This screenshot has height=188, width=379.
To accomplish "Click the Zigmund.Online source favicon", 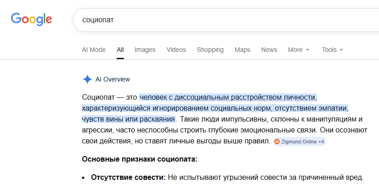I will coord(277,142).
